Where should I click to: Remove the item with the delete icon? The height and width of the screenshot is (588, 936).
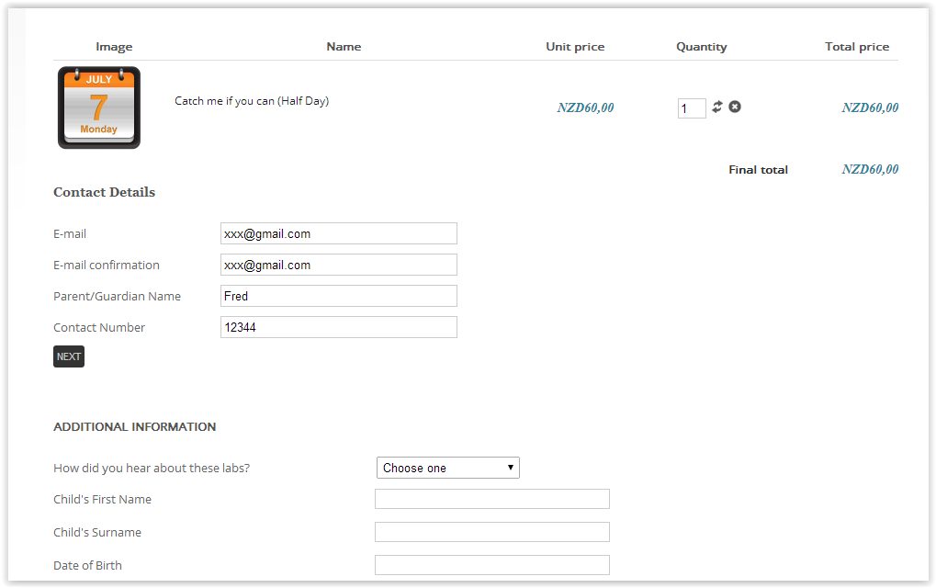pyautogui.click(x=735, y=107)
